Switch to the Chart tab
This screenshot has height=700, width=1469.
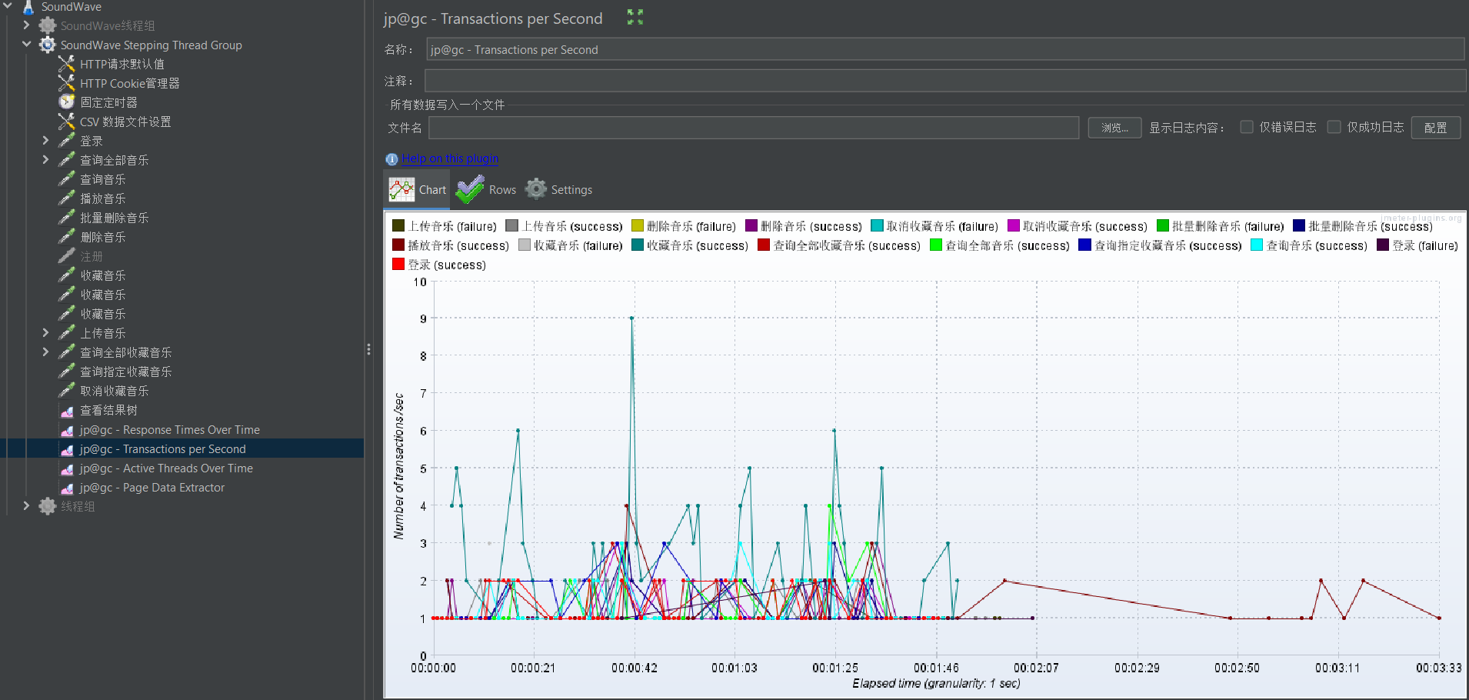[417, 189]
